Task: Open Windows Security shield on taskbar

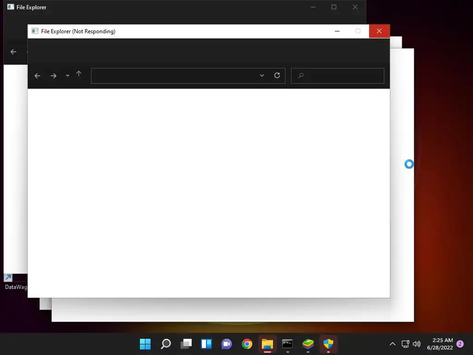Action: pyautogui.click(x=328, y=344)
